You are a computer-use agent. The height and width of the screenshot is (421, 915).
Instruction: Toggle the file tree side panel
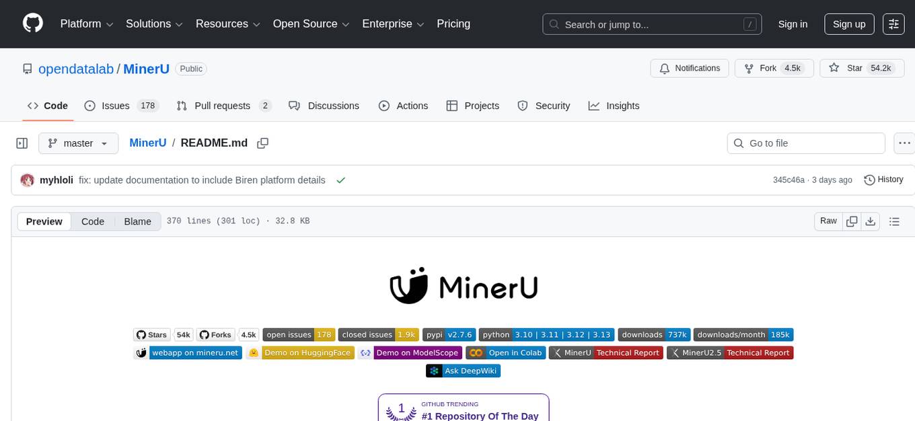pyautogui.click(x=22, y=143)
